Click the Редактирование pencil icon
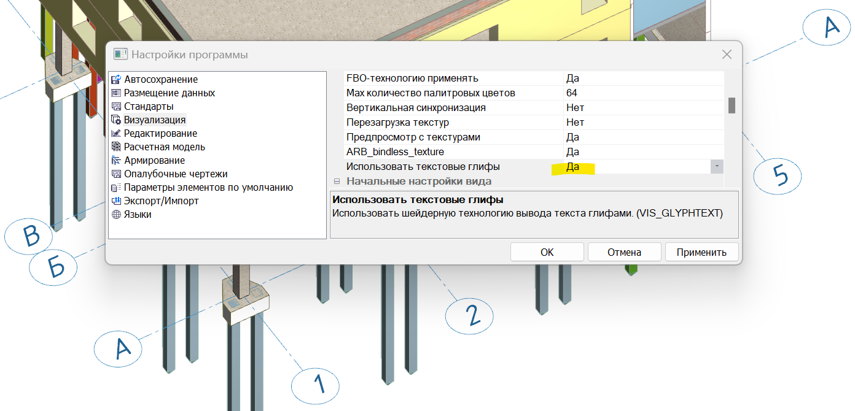The height and width of the screenshot is (411, 855). tap(115, 134)
